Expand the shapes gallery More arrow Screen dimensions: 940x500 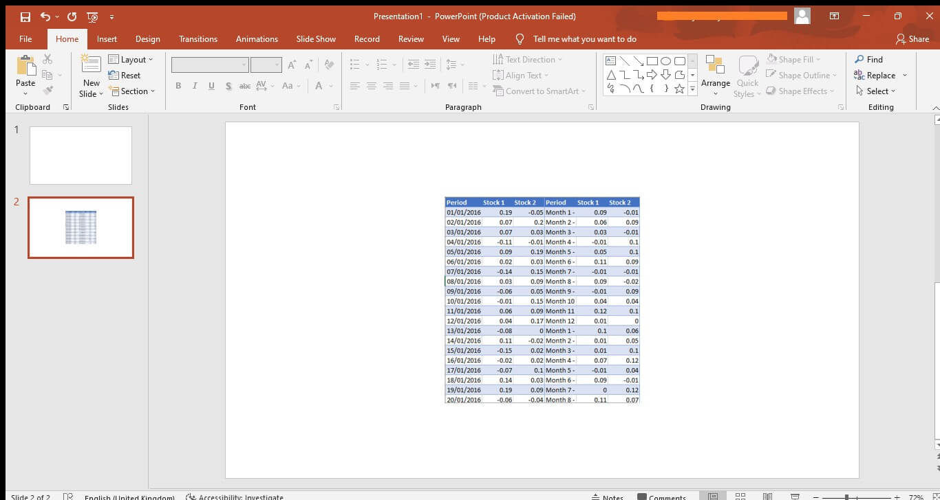[692, 89]
